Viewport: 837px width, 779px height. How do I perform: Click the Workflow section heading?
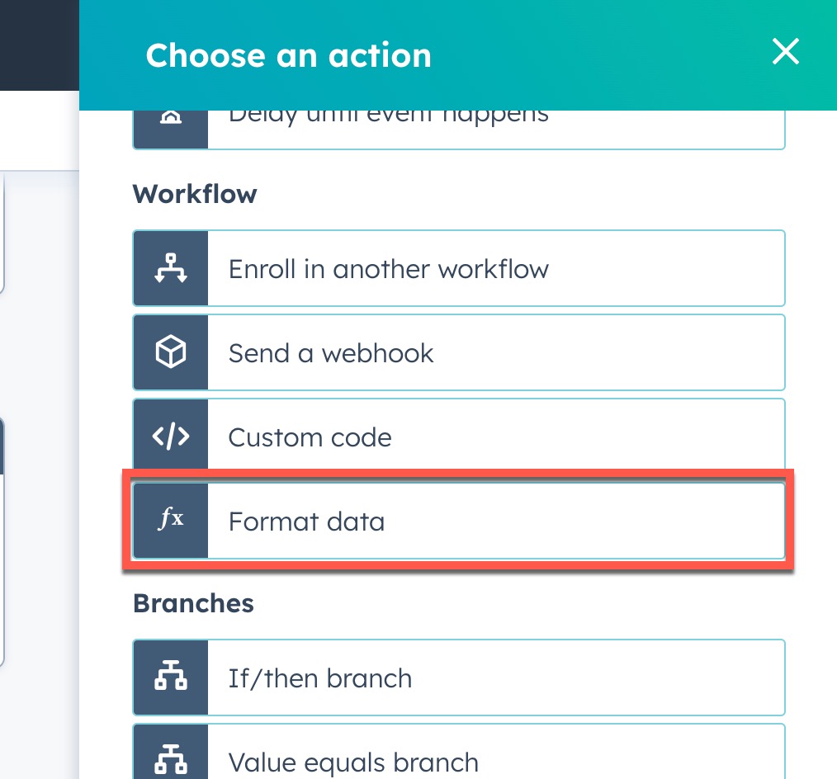pyautogui.click(x=195, y=194)
